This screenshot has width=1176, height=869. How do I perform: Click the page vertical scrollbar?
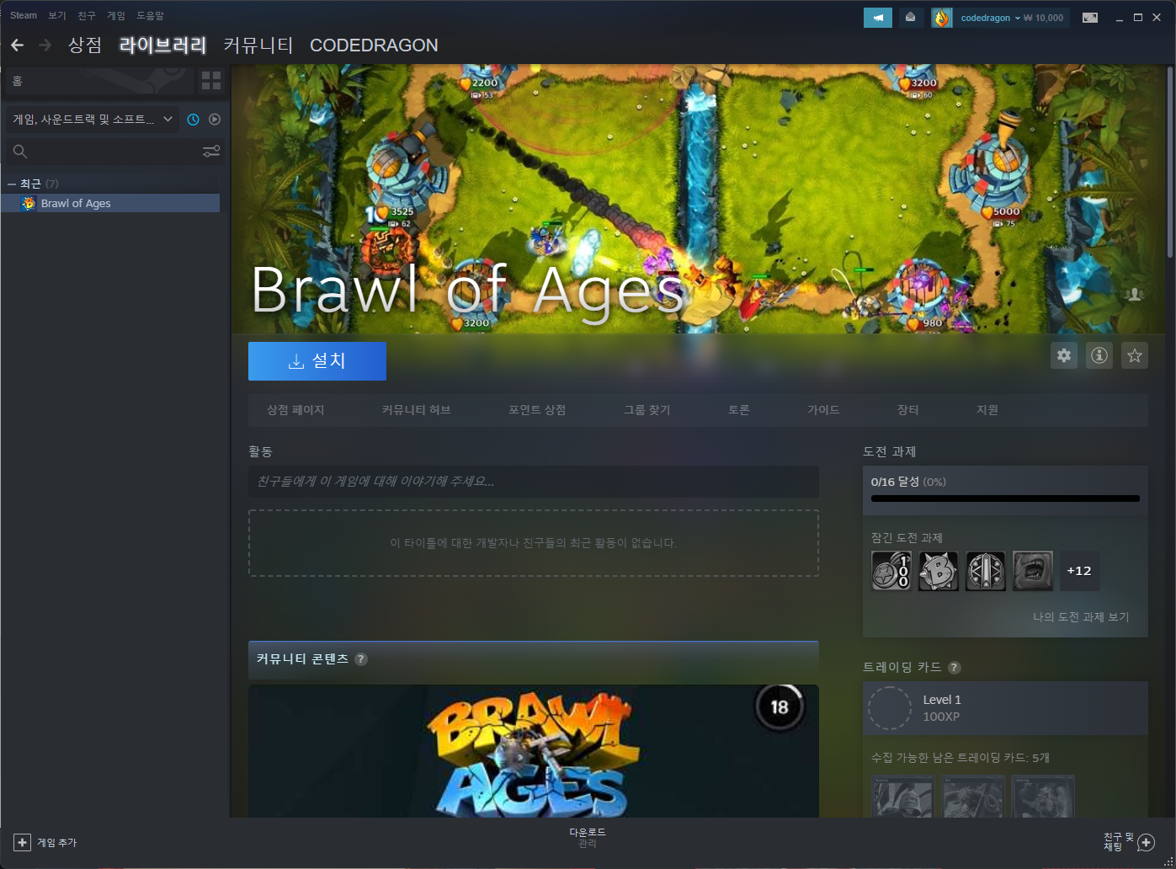pos(1170,160)
